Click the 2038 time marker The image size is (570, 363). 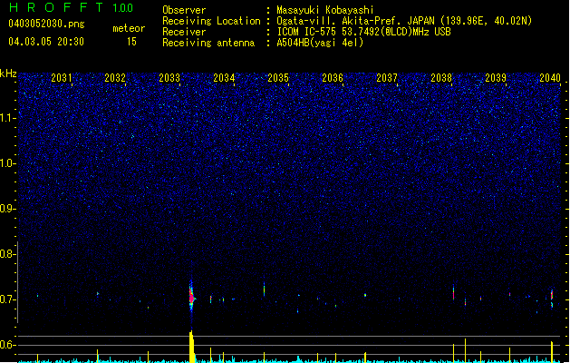click(441, 78)
